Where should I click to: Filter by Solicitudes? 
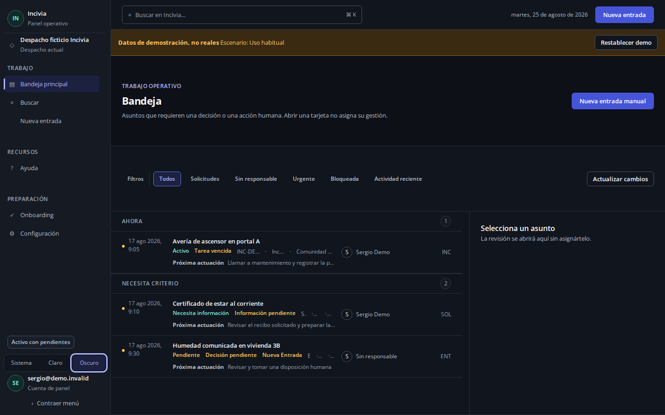click(205, 179)
